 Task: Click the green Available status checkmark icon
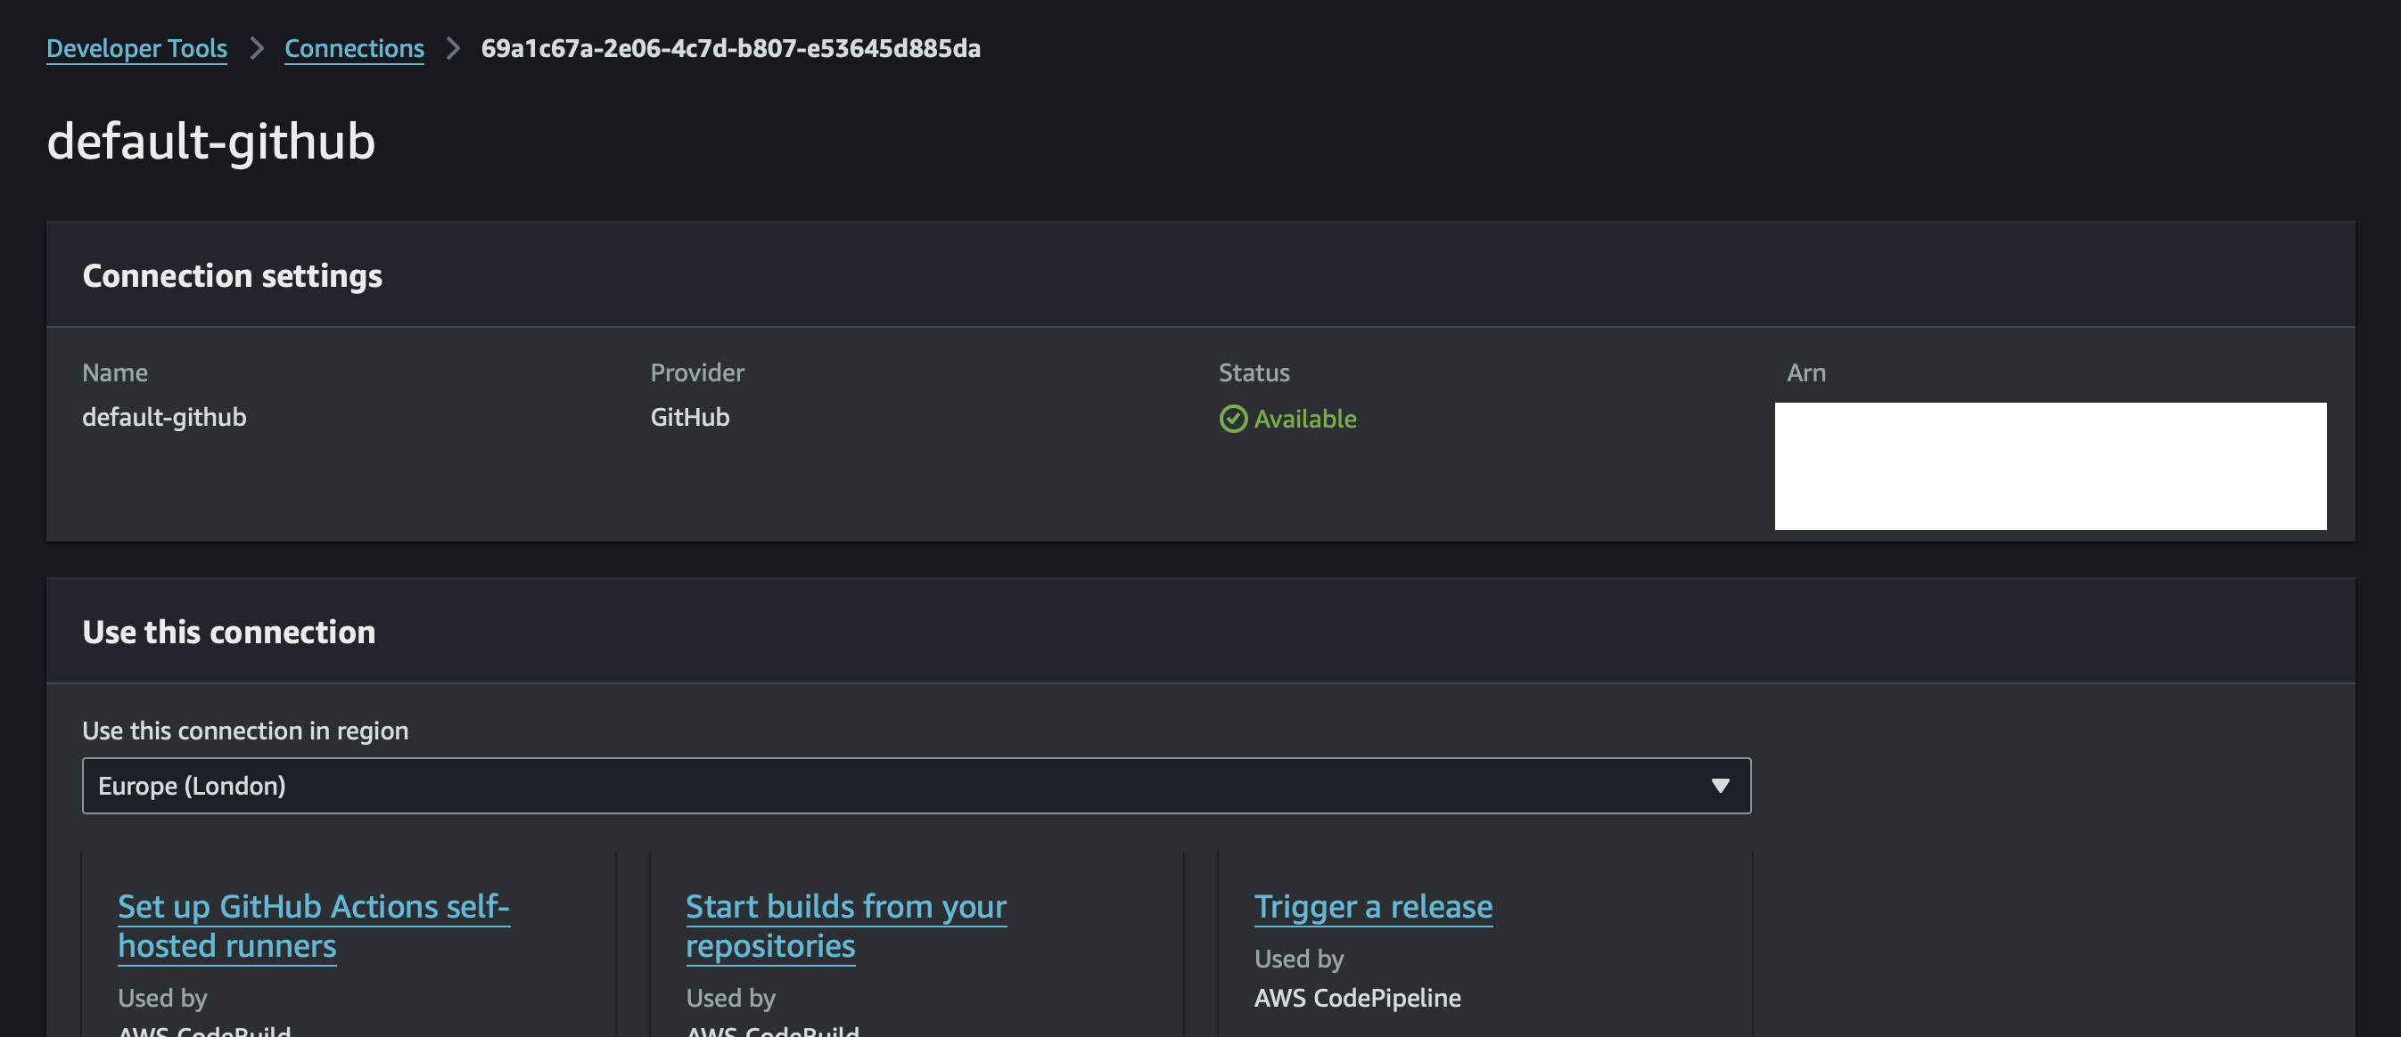click(1232, 420)
